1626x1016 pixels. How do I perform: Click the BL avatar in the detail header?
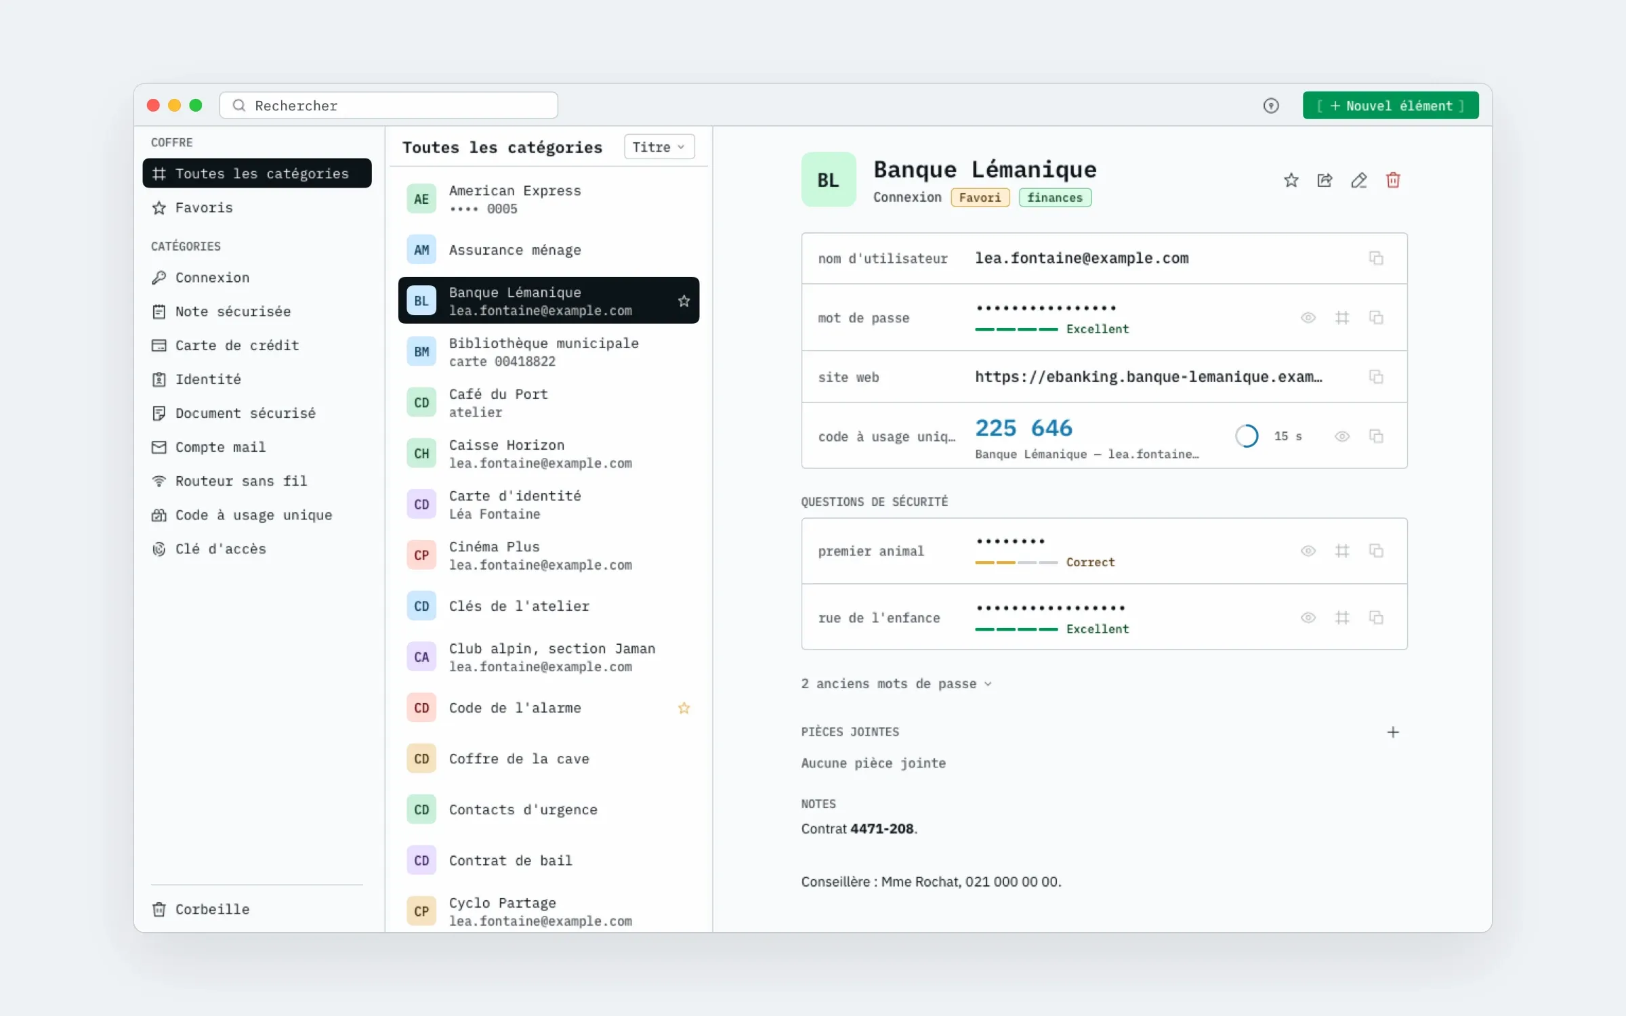828,179
